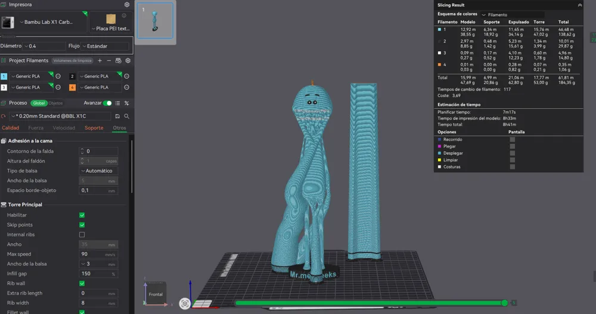The width and height of the screenshot is (596, 314).
Task: Toggle Limpiar display checkbox in Opciones
Action: tap(513, 160)
